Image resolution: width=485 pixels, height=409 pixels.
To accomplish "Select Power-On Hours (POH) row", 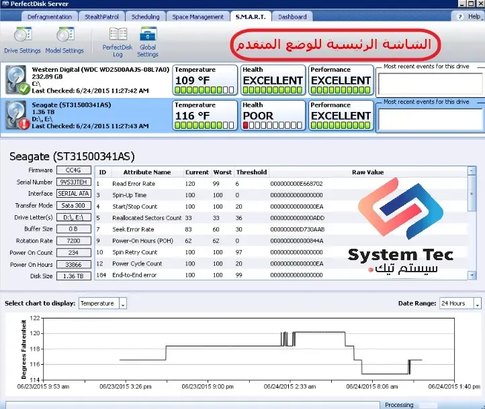I will pos(281,241).
